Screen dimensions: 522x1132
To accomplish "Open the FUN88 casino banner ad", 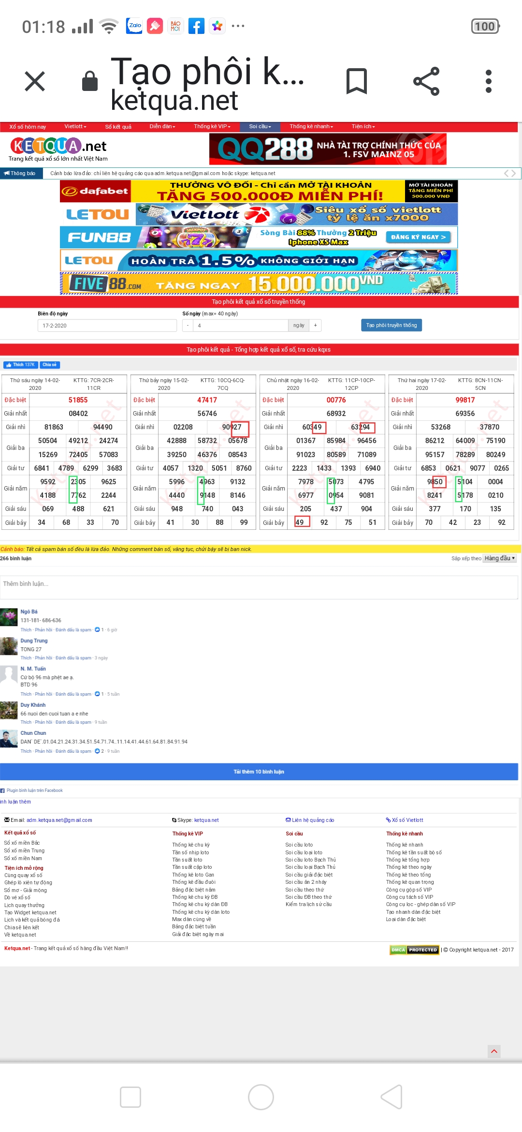I will click(259, 237).
